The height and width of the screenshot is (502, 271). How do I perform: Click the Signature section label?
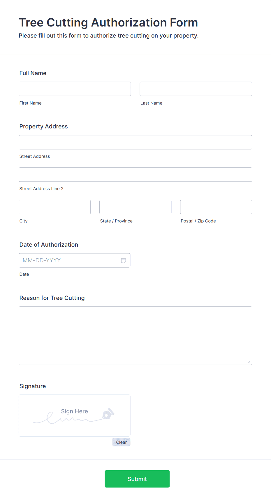coord(33,386)
